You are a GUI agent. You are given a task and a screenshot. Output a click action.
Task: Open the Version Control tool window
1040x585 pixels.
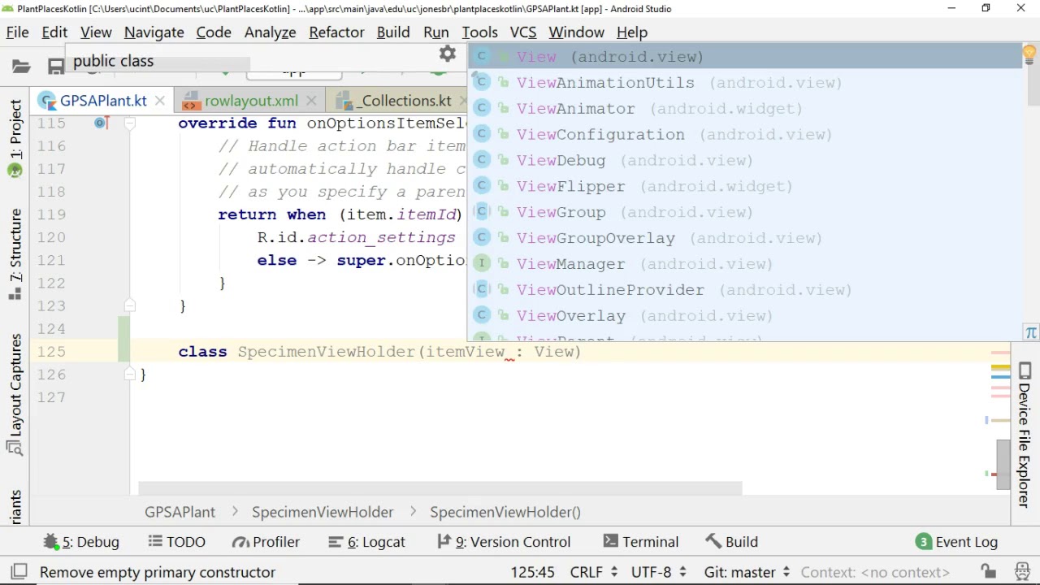coord(504,542)
